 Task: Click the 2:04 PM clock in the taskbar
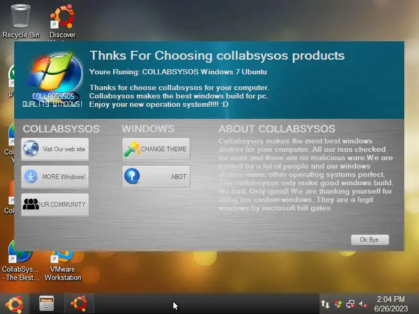tap(391, 299)
